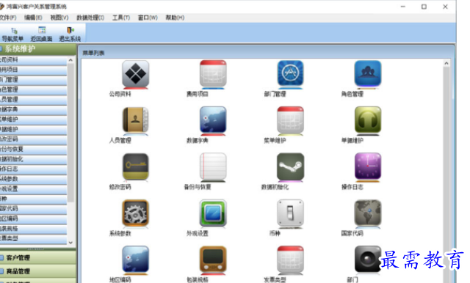Open the 工具(T) menu
470x283 pixels.
click(121, 18)
